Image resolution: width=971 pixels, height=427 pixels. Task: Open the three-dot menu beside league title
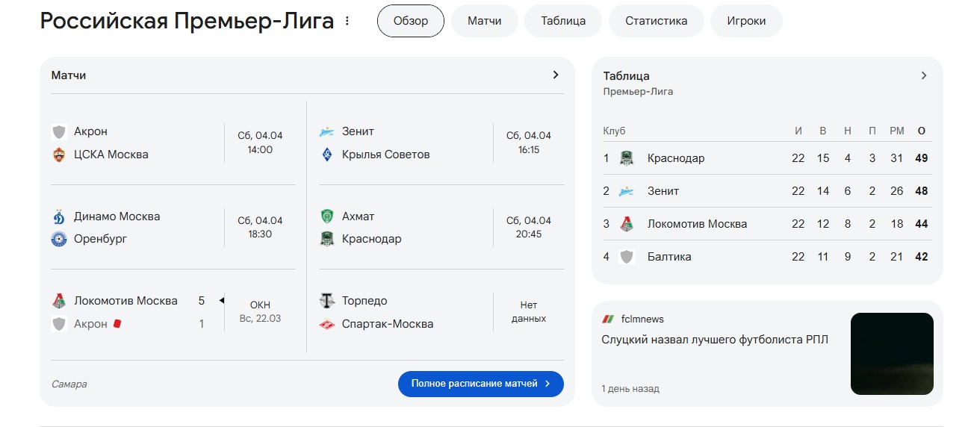click(347, 21)
